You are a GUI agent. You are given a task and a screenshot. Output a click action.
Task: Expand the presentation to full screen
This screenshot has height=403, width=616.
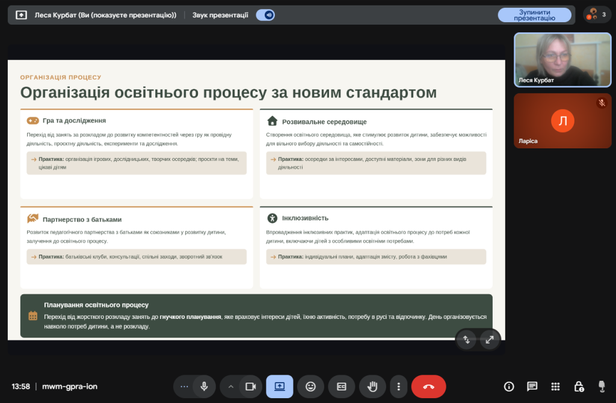point(490,339)
